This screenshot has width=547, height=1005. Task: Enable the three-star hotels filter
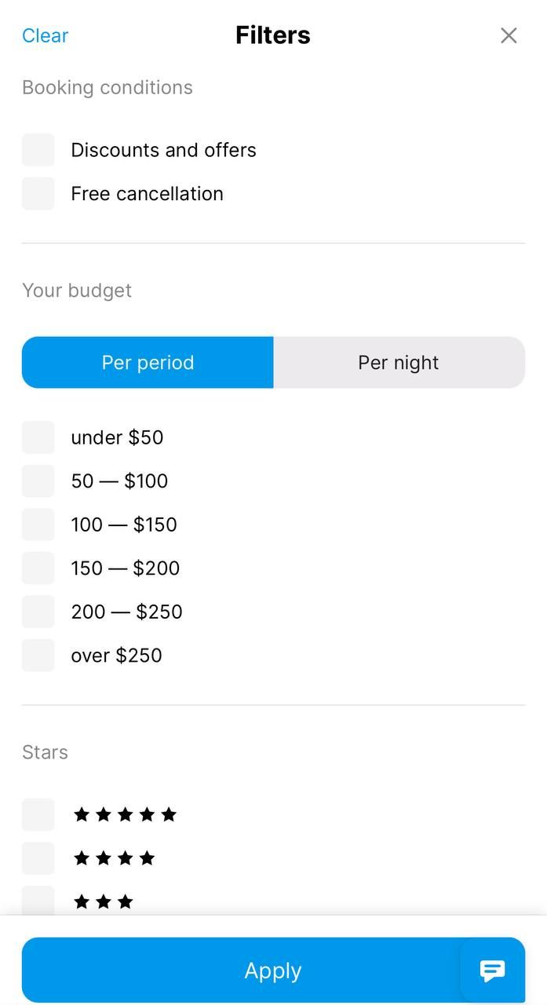coord(38,901)
